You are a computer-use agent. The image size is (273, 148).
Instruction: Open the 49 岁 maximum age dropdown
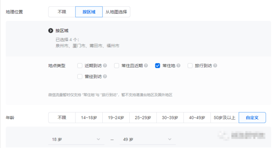click(148, 140)
